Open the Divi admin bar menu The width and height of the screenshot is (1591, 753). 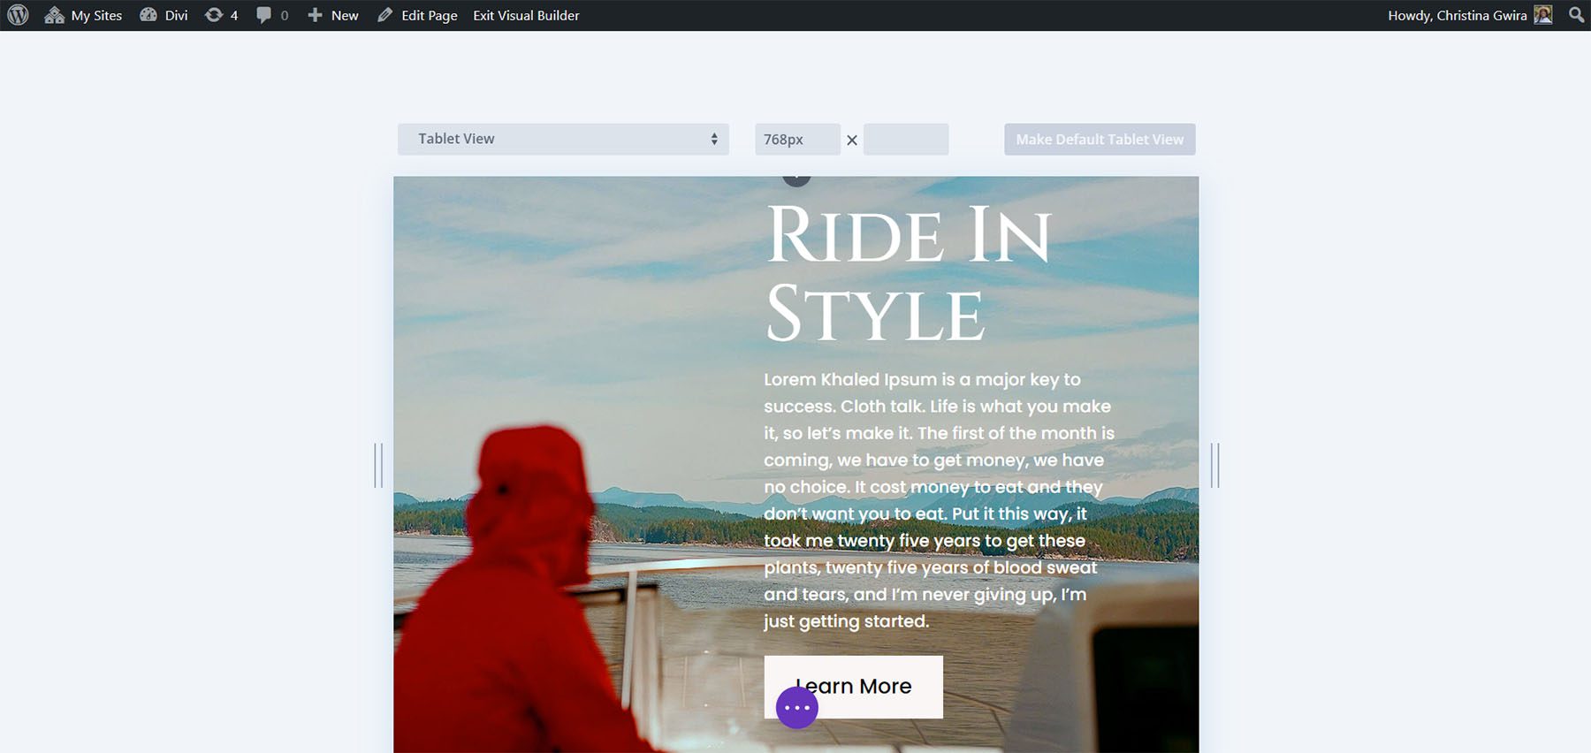click(164, 15)
